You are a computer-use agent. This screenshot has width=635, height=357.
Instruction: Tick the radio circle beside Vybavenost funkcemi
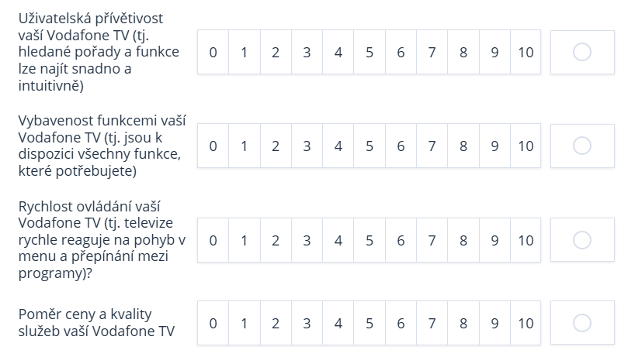(582, 146)
